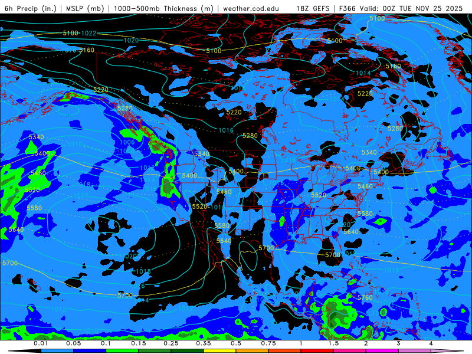
Task: Click the weather.cod.edu source text
Action: coord(251,8)
